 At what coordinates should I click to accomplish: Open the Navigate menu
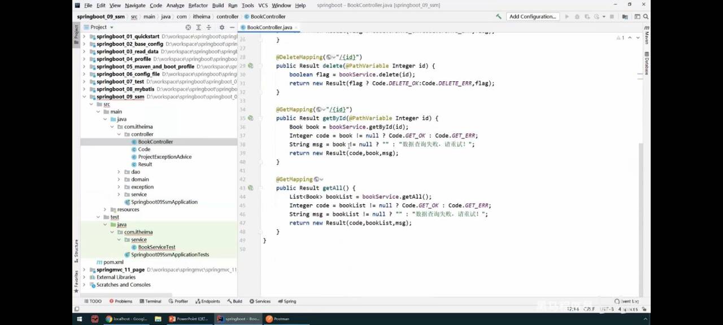(135, 5)
